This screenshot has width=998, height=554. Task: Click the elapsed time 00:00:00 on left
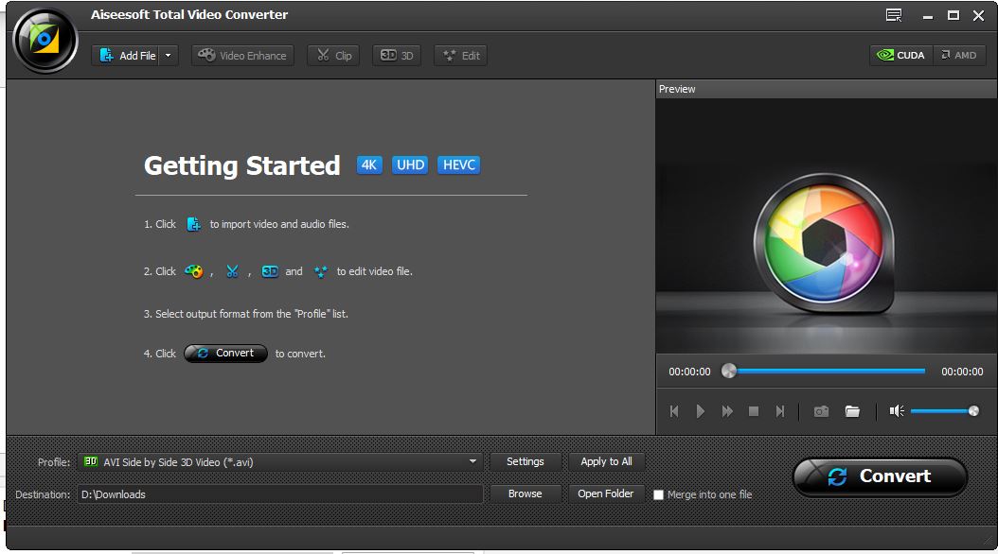click(x=689, y=372)
